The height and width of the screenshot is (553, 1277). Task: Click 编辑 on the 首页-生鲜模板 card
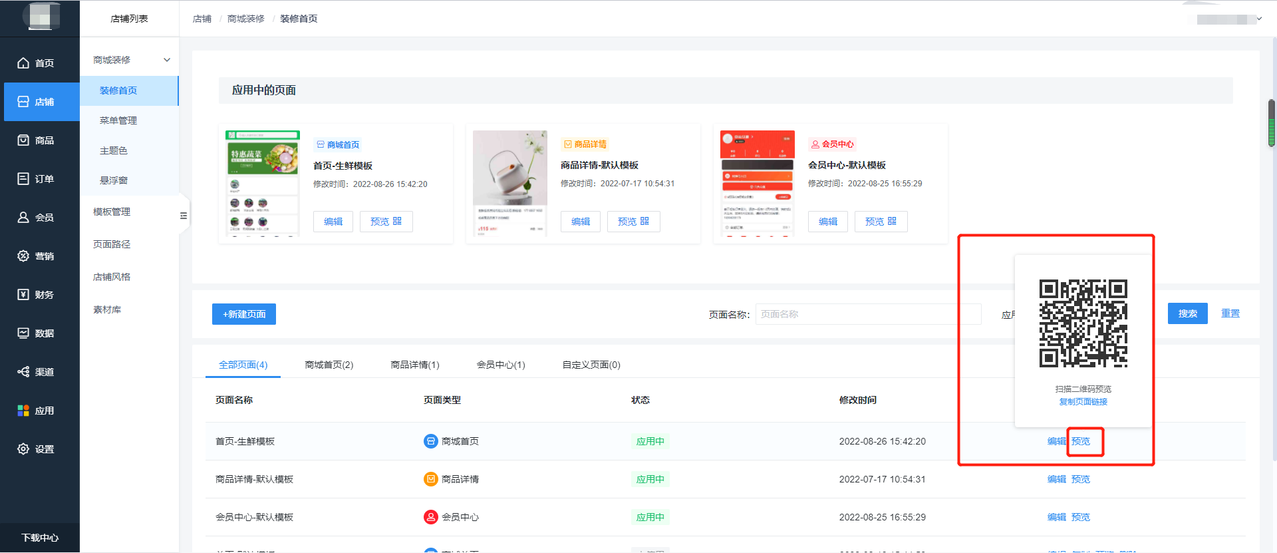[333, 222]
